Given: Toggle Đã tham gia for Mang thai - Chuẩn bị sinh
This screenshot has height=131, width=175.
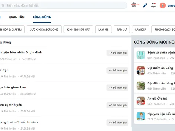Looking at the screenshot, I should [x=117, y=123].
